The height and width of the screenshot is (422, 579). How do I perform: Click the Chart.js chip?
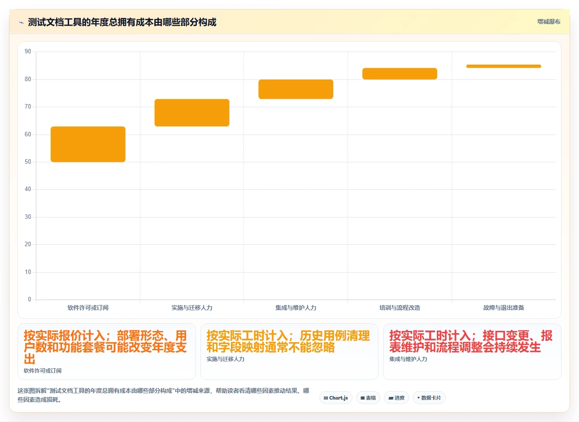[336, 398]
